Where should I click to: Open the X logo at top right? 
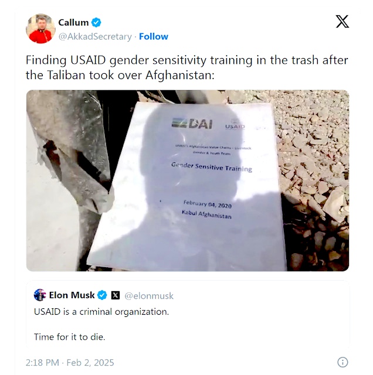tap(342, 22)
